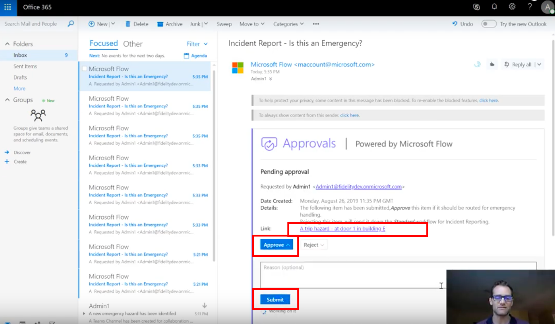Open the Inbox folder
555x324 pixels.
click(39, 55)
